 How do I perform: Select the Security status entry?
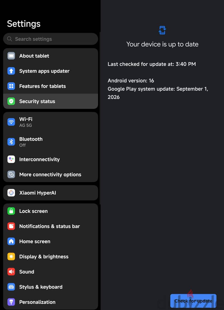(51, 101)
